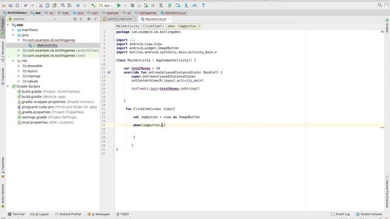Toggle the Gradle side tool window

click(388, 26)
